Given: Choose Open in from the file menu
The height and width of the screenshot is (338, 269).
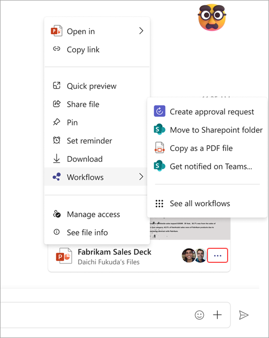Looking at the screenshot, I should 97,31.
